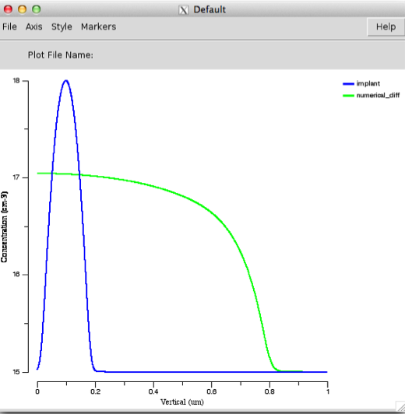Click the x-axis tick label 0.4
The width and height of the screenshot is (405, 414).
pyautogui.click(x=153, y=391)
